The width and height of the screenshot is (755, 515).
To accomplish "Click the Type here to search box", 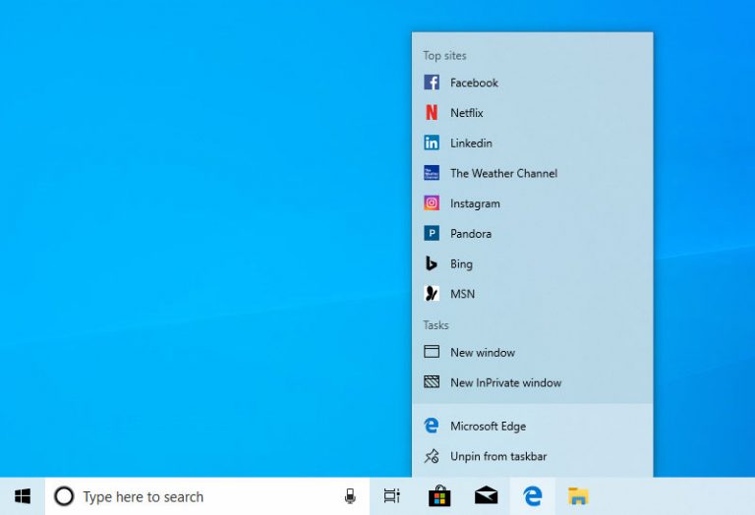I will [x=197, y=496].
